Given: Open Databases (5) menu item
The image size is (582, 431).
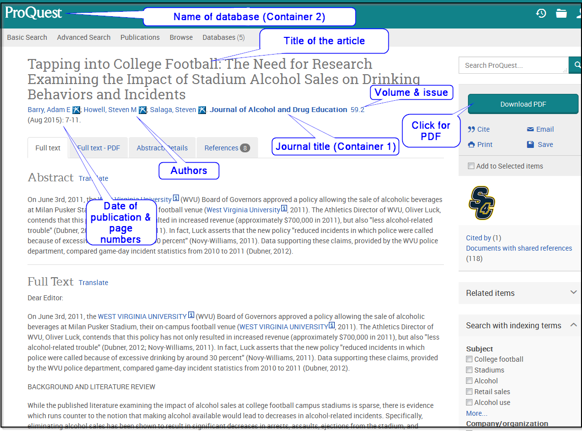Looking at the screenshot, I should [224, 37].
